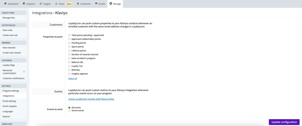Image resolution: width=302 pixels, height=126 pixels.
Task: Click the Emails envelope icon
Action: click(x=96, y=4)
